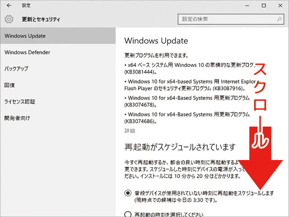This screenshot has width=289, height=217.
Task: Open settings home via the gear icon
Action: pos(9,19)
